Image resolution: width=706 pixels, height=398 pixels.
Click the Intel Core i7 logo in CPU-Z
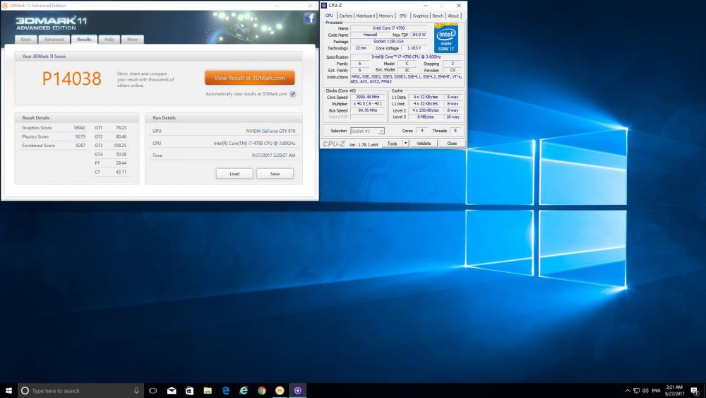point(446,38)
